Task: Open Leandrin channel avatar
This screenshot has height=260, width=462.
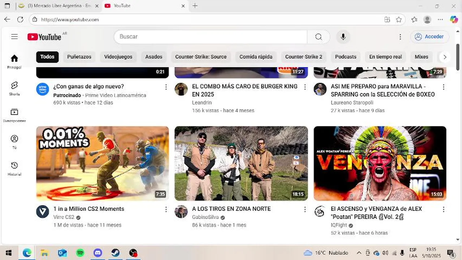Action: click(x=181, y=89)
